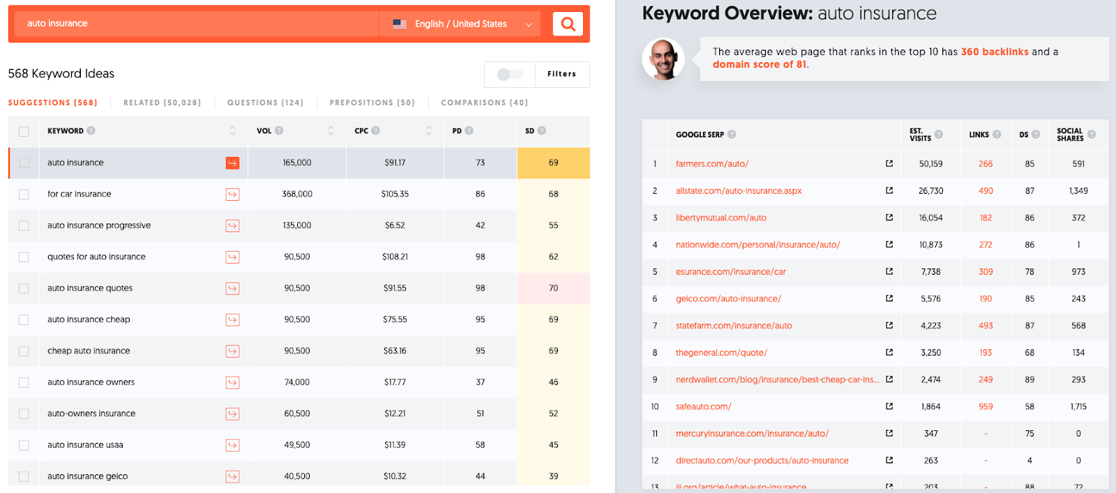Click the EST. VISITS help icon
Screen dimensions: 1116x493
point(938,135)
